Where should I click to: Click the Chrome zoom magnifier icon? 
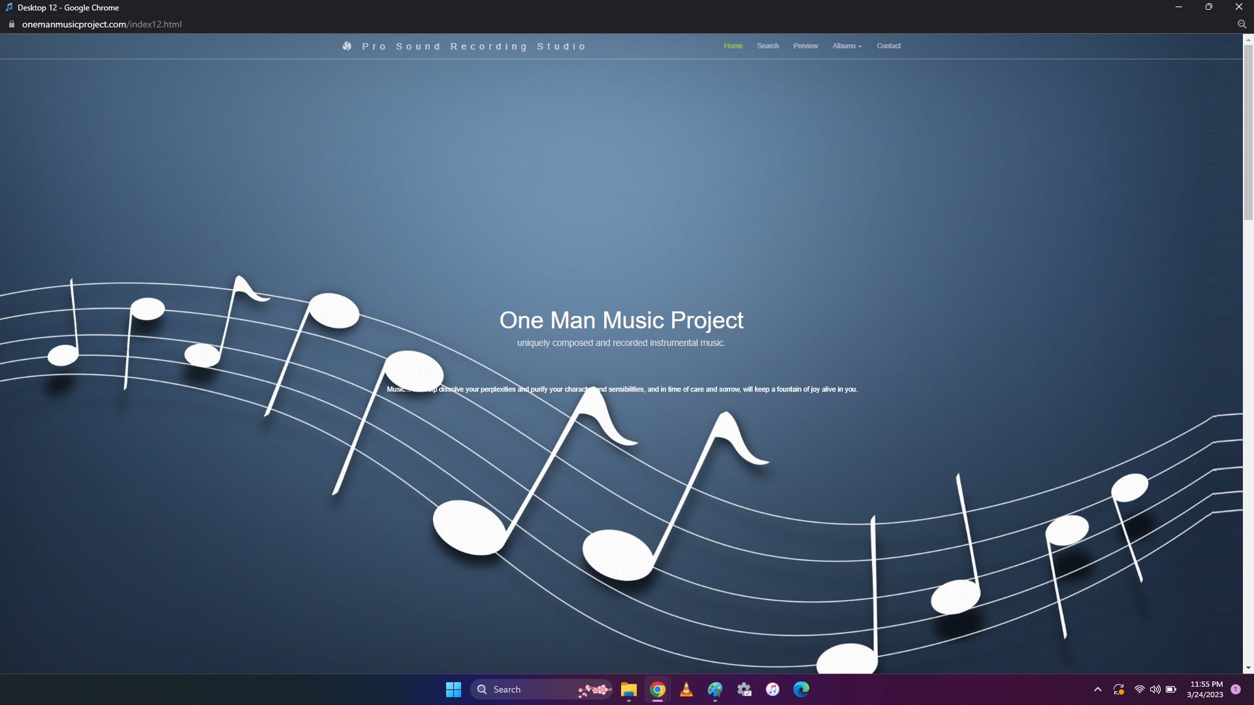click(x=1242, y=24)
